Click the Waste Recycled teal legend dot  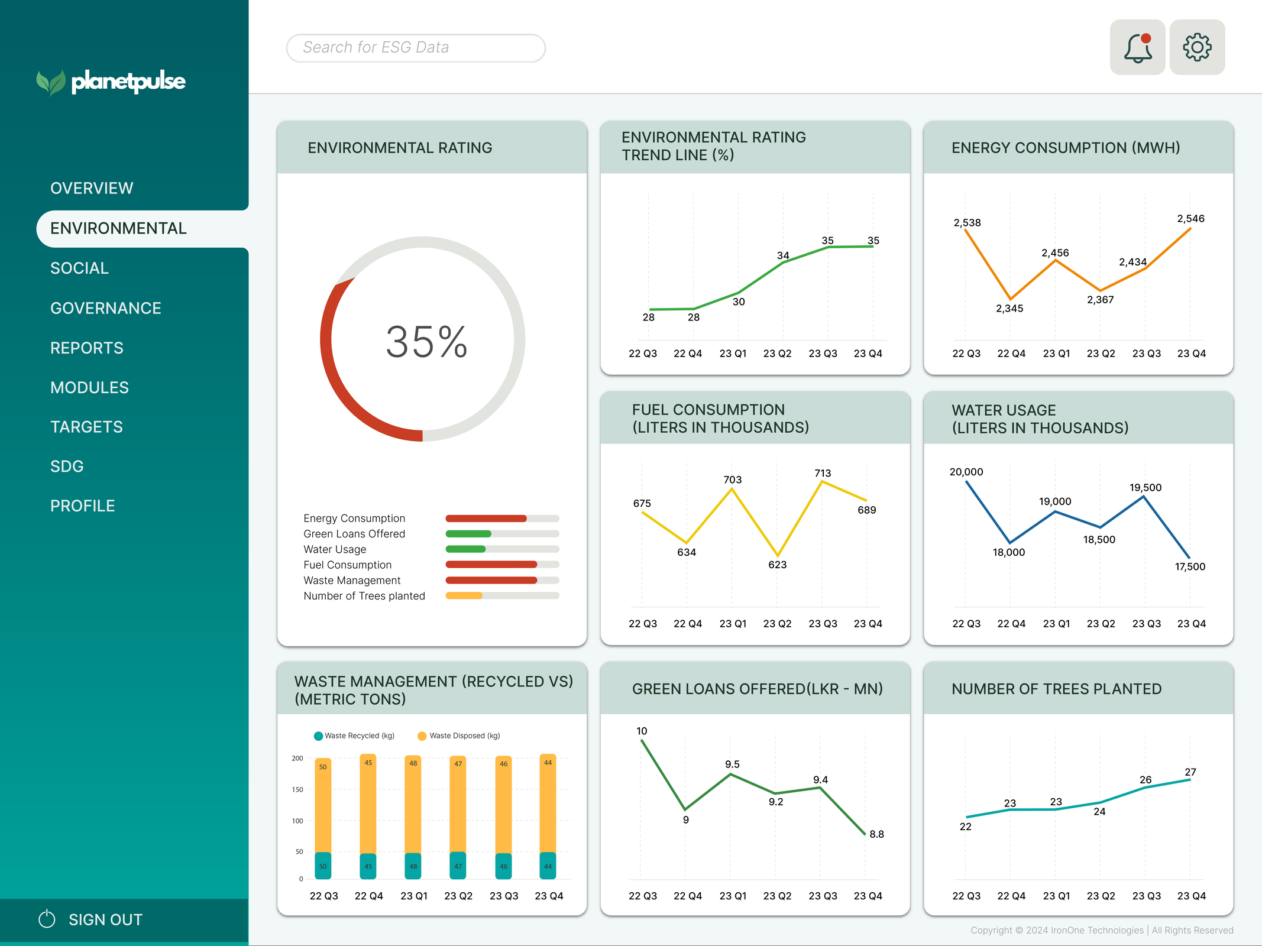318,736
